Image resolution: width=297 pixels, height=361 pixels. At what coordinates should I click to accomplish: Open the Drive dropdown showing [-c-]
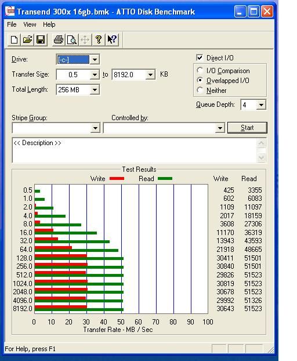(x=95, y=60)
